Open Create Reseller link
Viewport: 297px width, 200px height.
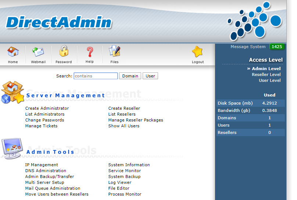coord(124,108)
